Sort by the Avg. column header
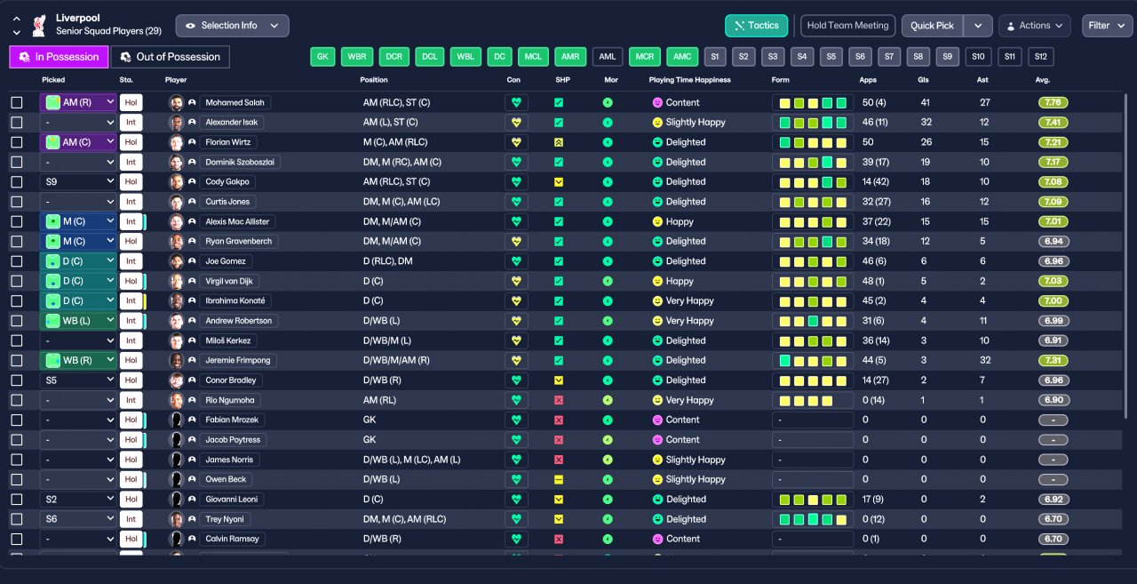Screen dimensions: 1137x584 click(x=1043, y=80)
